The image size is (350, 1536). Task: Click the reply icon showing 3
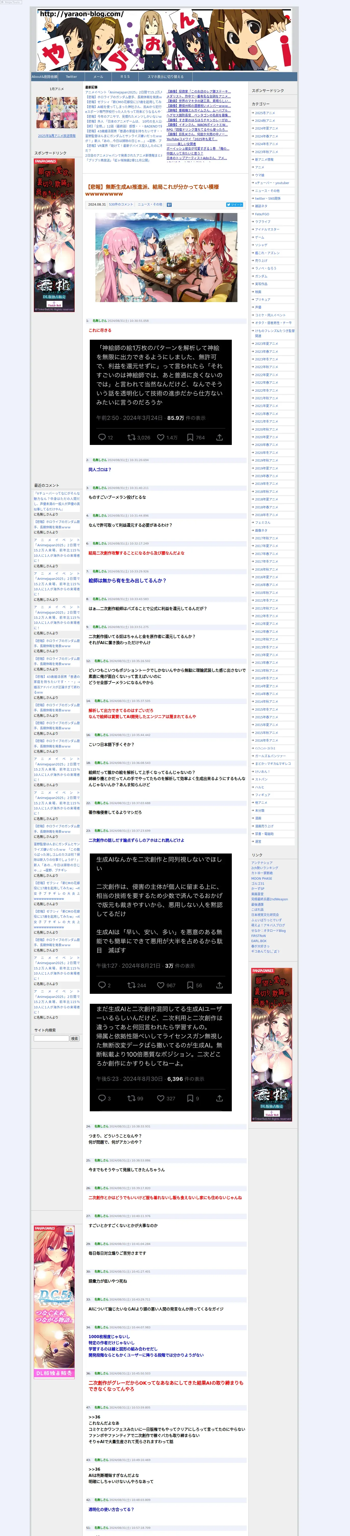102,1098
